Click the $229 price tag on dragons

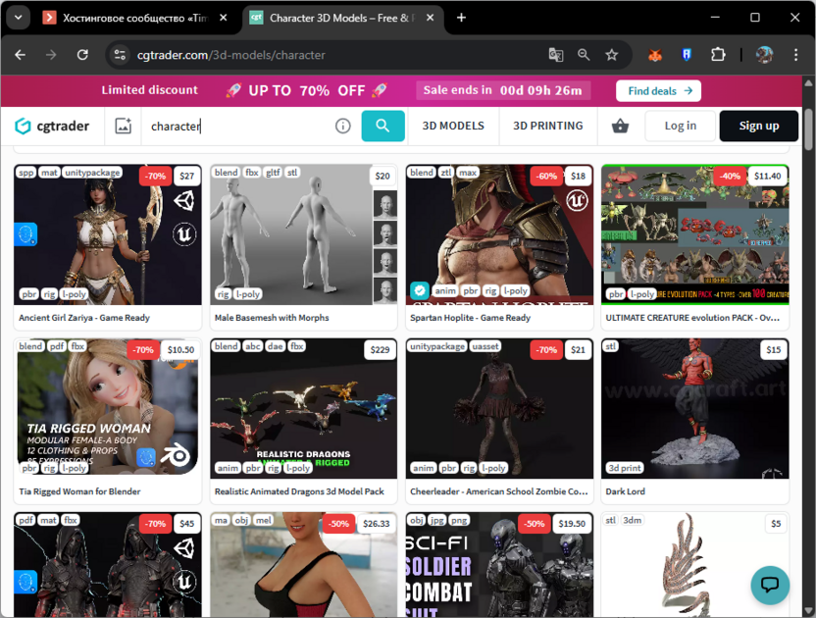380,350
